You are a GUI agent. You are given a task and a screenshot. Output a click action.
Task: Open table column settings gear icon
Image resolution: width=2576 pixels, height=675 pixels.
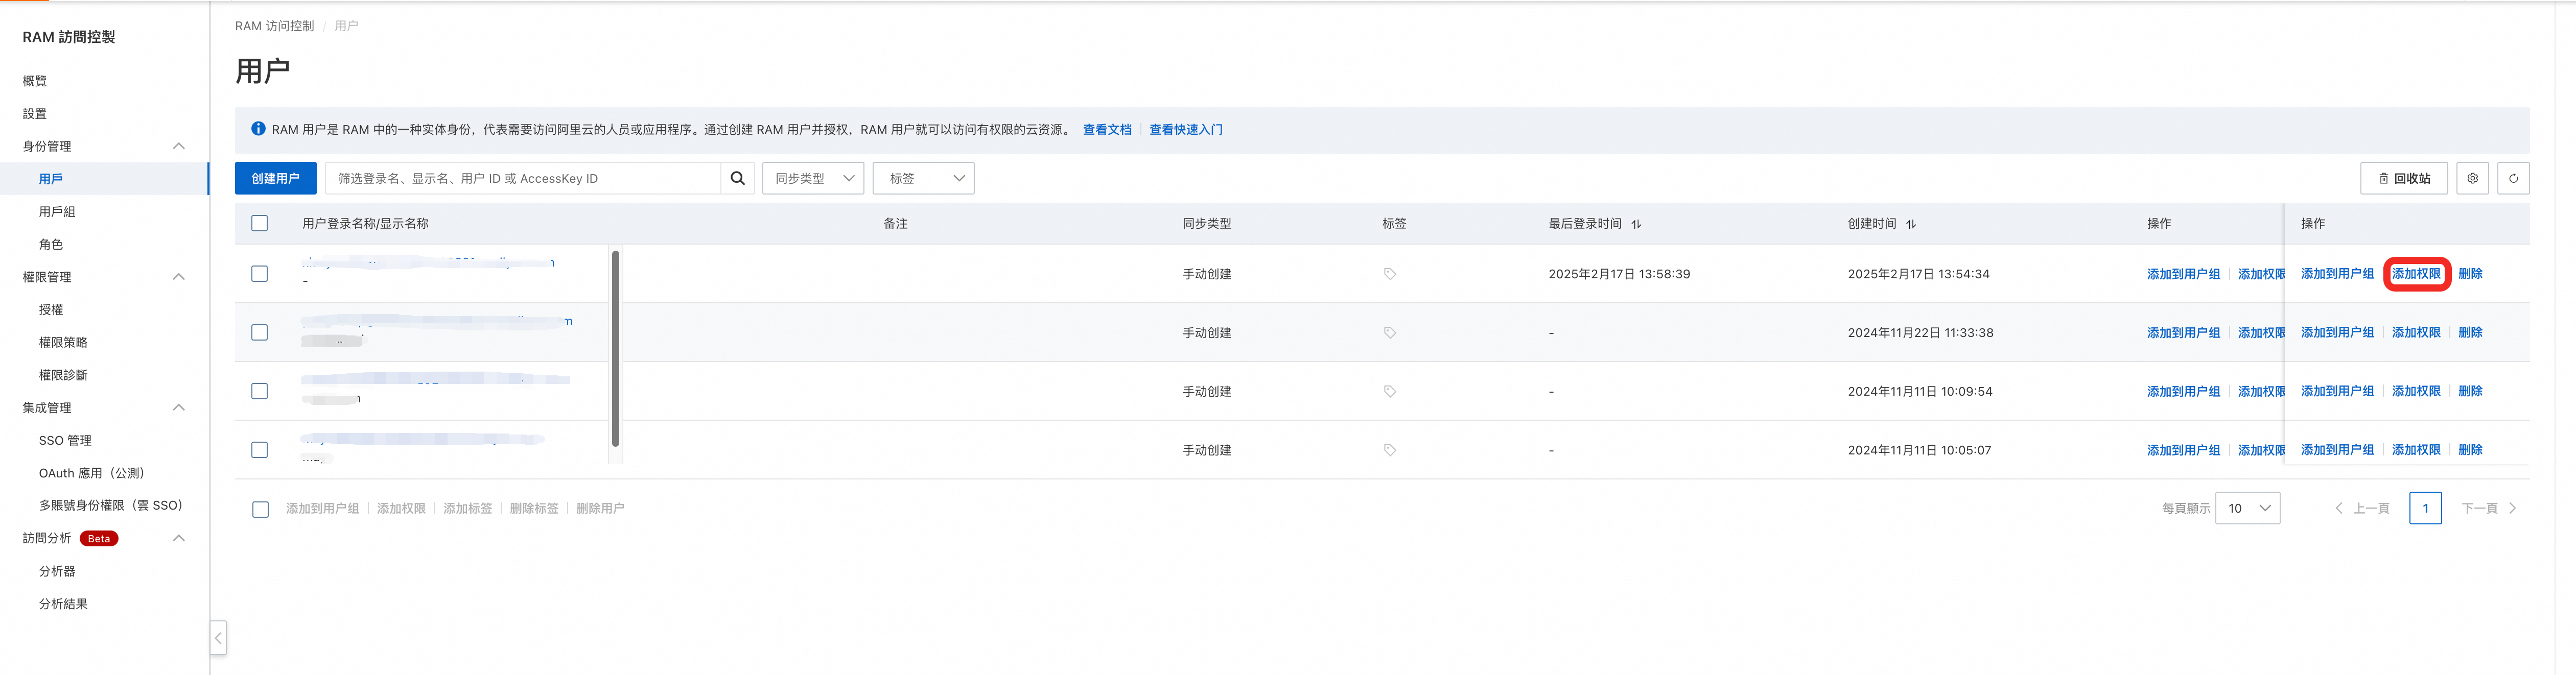tap(2472, 178)
